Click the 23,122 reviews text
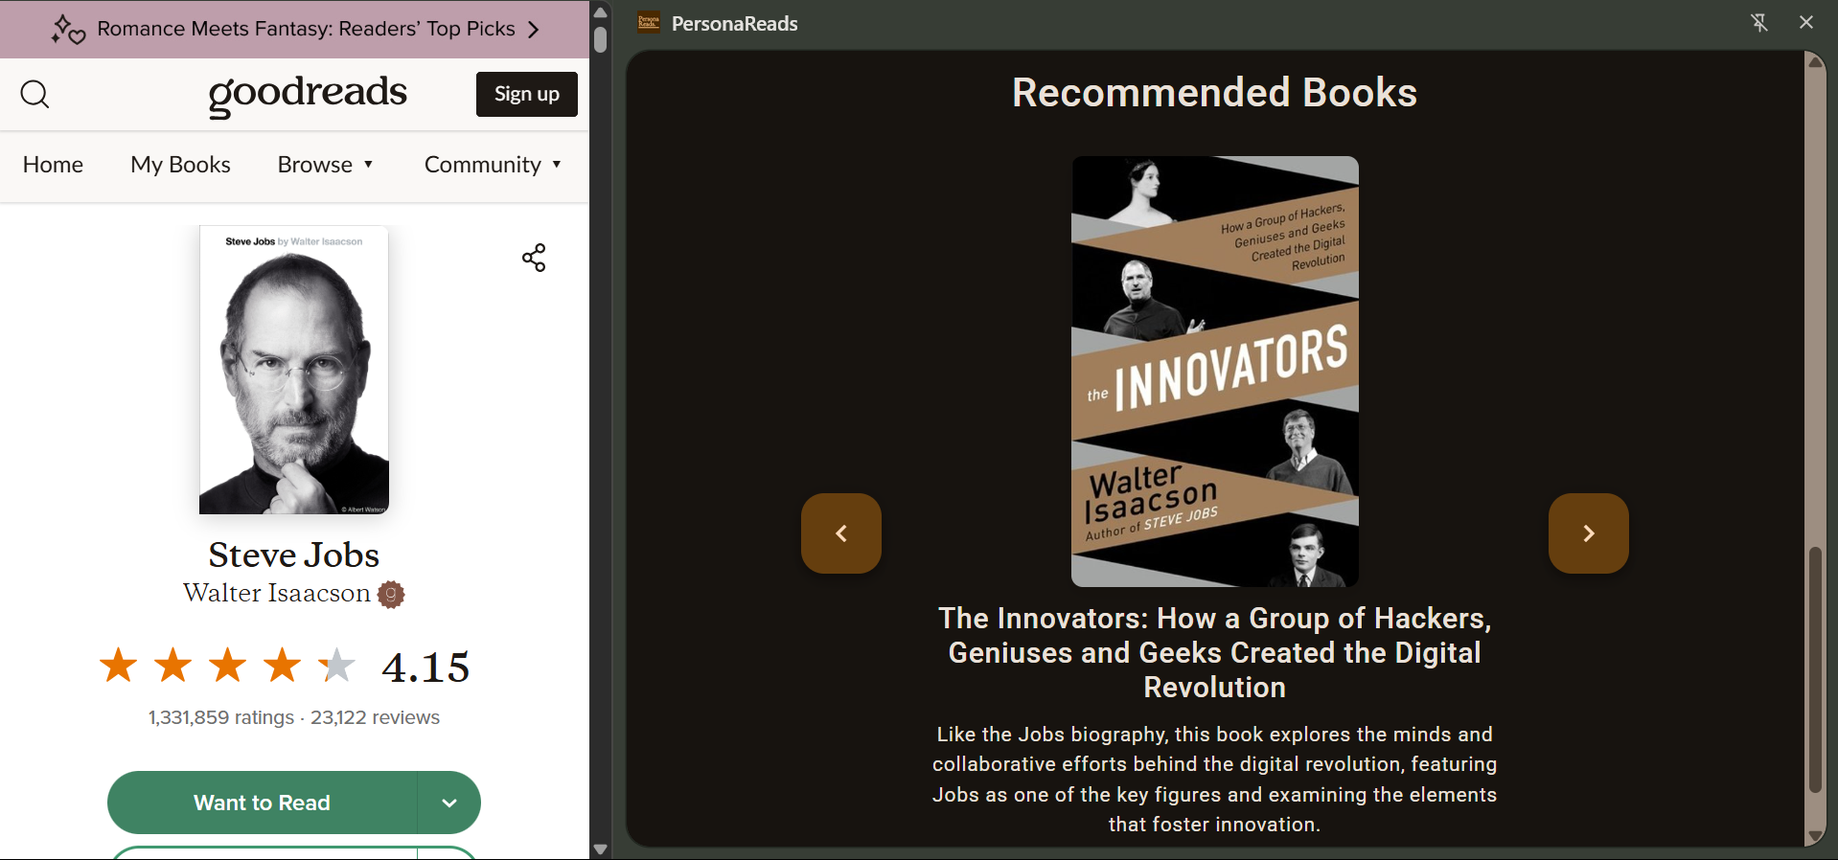 pos(375,717)
